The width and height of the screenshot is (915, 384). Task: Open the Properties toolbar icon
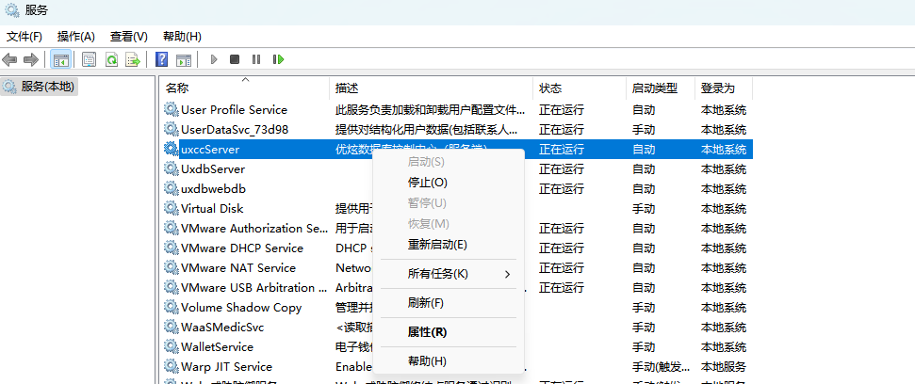coord(89,59)
